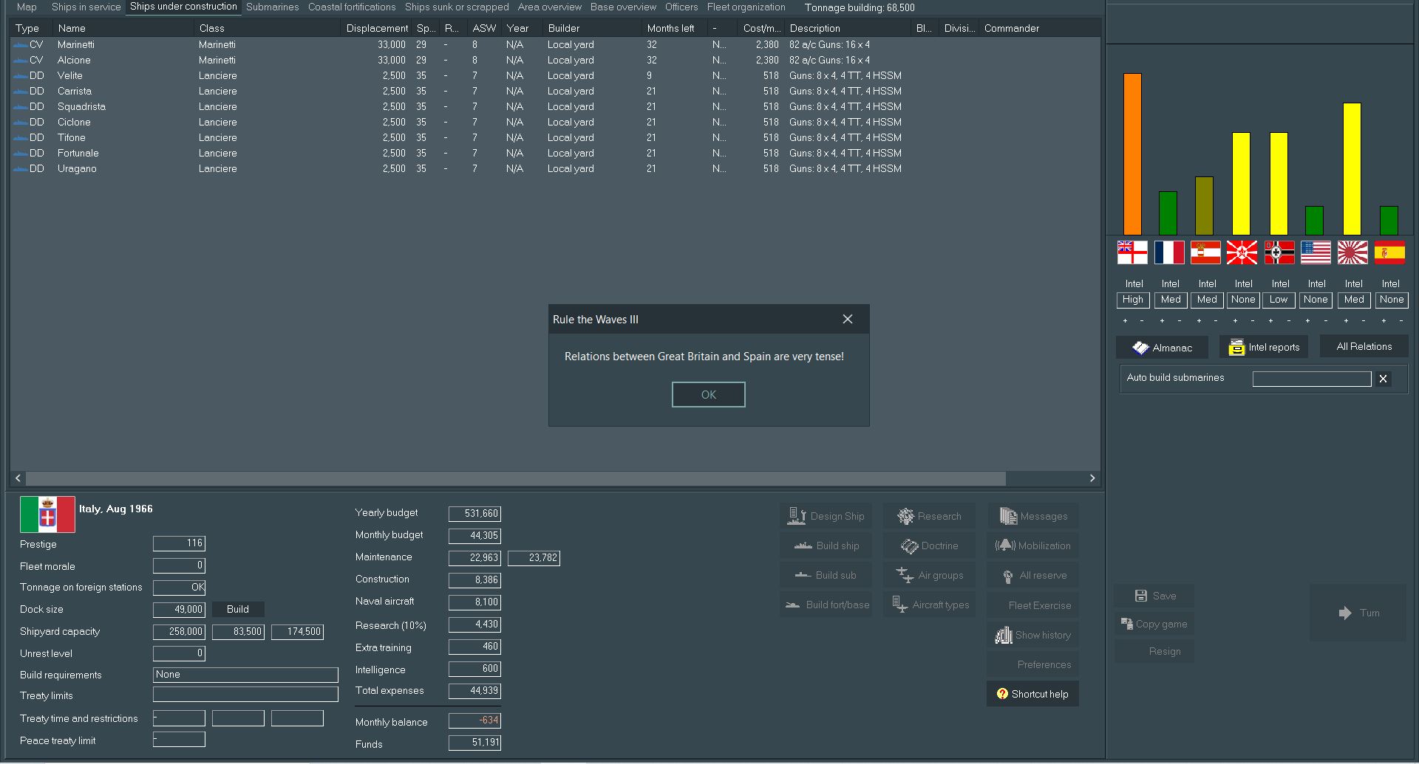
Task: Open the Doctrine settings
Action: click(x=929, y=546)
